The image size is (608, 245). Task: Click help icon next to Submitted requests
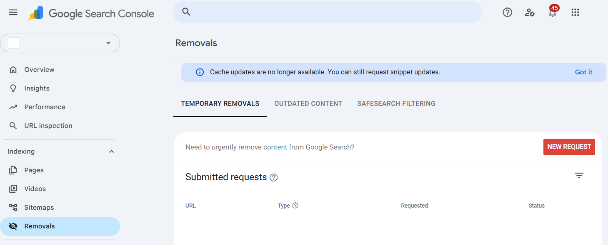pos(273,178)
